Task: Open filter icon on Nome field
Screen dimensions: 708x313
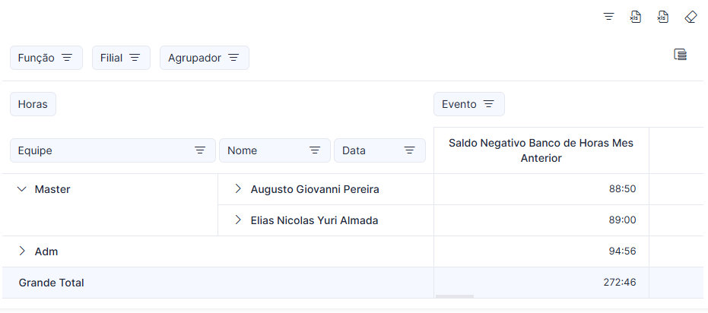Action: (315, 150)
